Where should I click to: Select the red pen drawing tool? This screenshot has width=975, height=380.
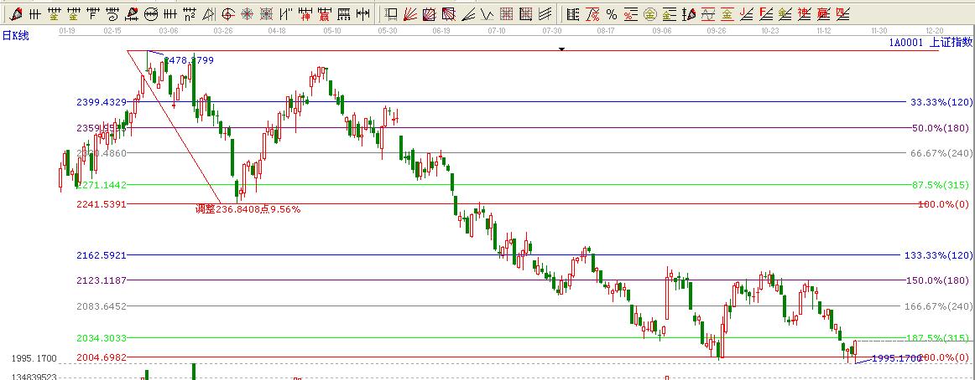pos(15,14)
